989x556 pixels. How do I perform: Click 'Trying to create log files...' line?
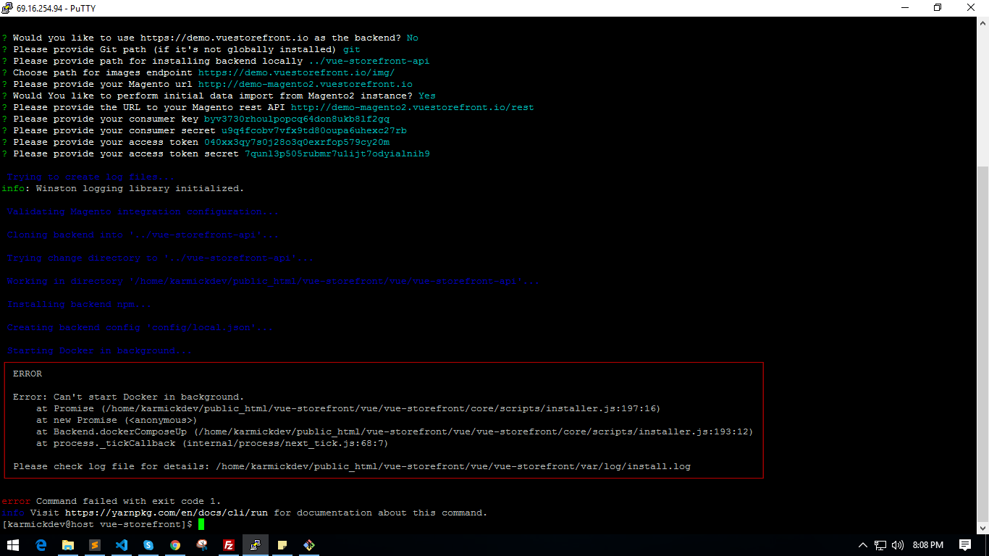91,177
